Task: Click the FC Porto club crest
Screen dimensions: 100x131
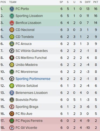Action: (12, 9)
